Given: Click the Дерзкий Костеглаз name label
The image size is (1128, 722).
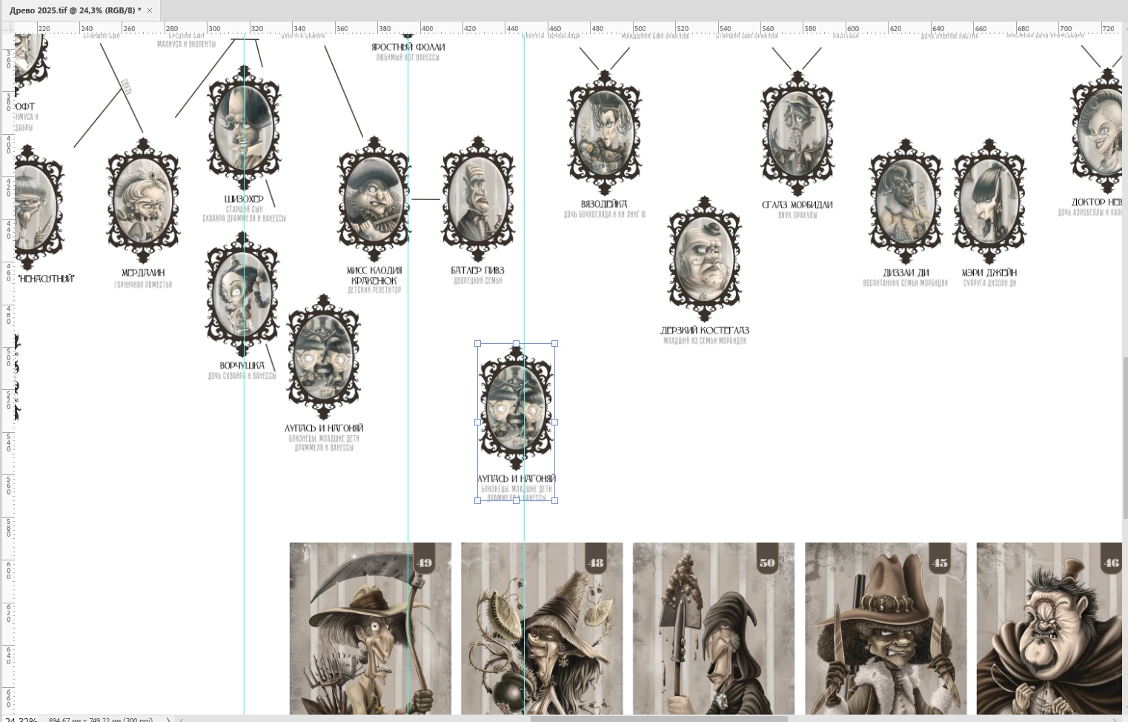Looking at the screenshot, I should [704, 331].
